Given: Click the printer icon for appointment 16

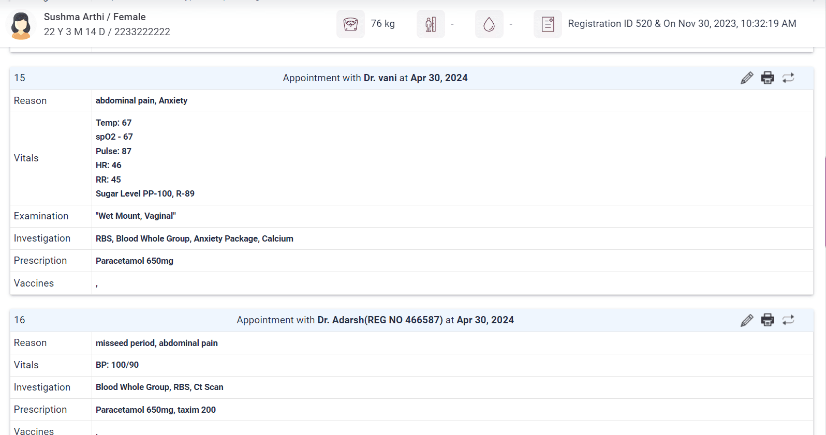Looking at the screenshot, I should point(768,320).
